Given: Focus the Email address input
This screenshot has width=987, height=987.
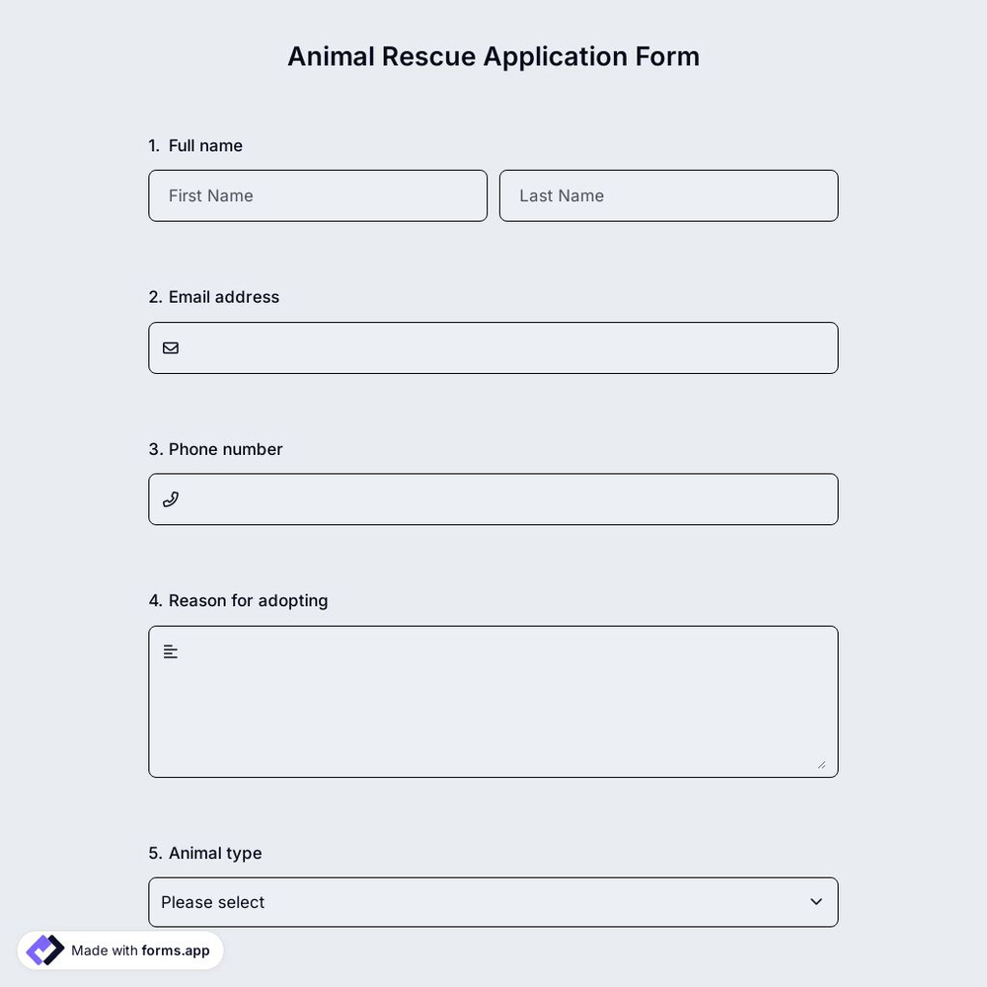Looking at the screenshot, I should coord(493,347).
